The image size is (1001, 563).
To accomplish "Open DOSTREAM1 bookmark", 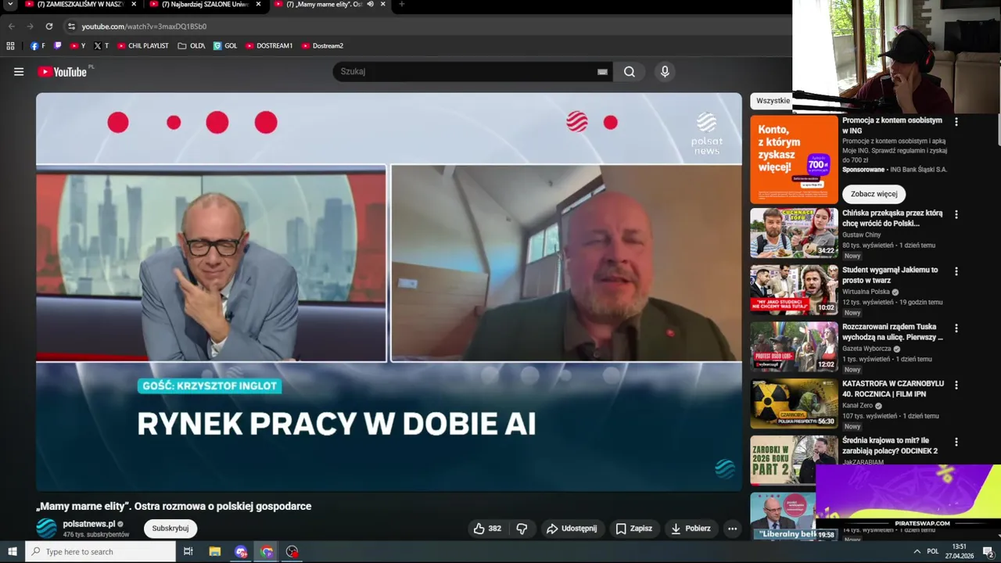I will tap(269, 46).
